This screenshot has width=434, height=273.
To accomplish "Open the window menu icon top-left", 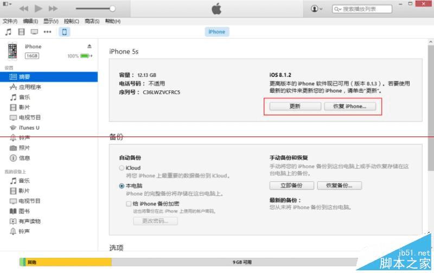I will (7, 4).
